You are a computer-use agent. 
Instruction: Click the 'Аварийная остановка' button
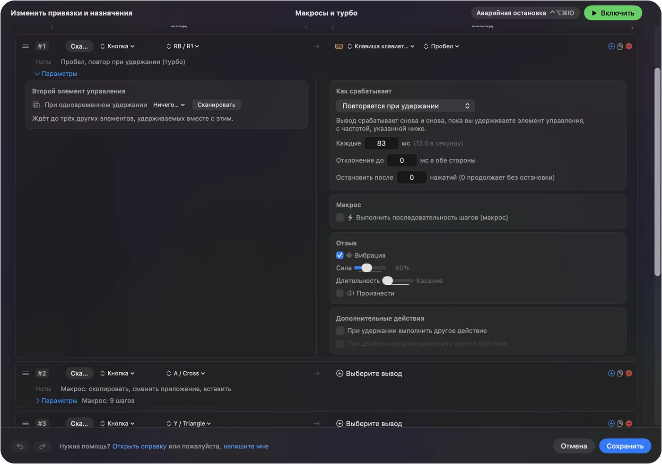pos(525,13)
